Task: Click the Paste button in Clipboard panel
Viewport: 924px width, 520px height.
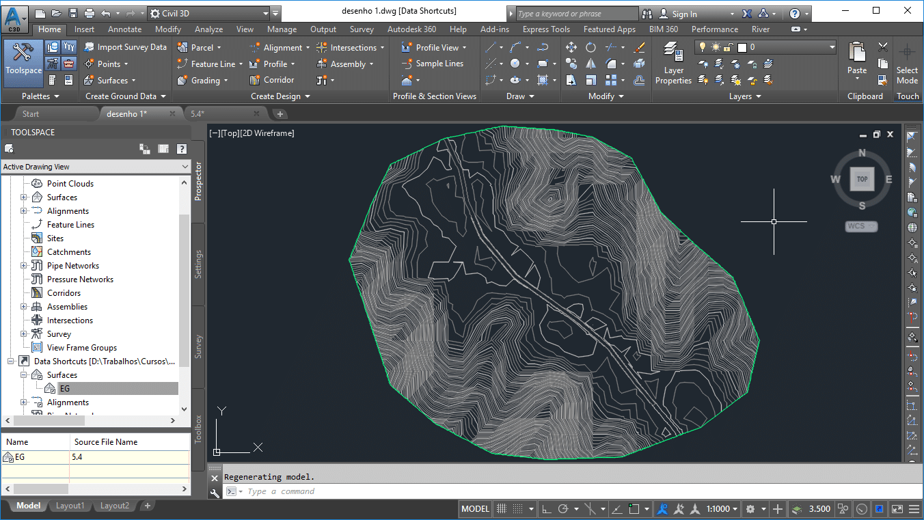Action: (856, 61)
